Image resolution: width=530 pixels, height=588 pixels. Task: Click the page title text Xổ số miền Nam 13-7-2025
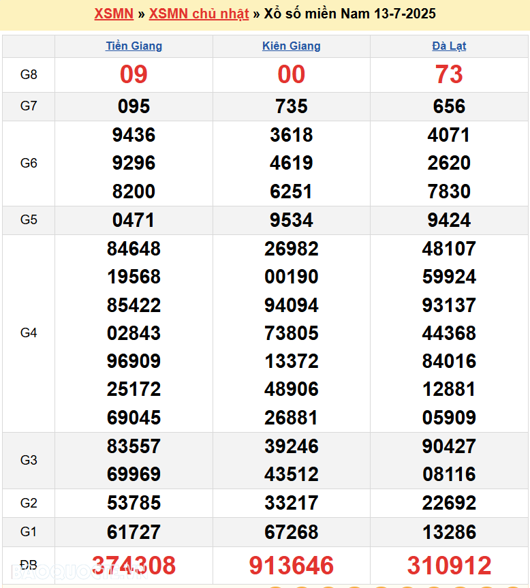[349, 14]
